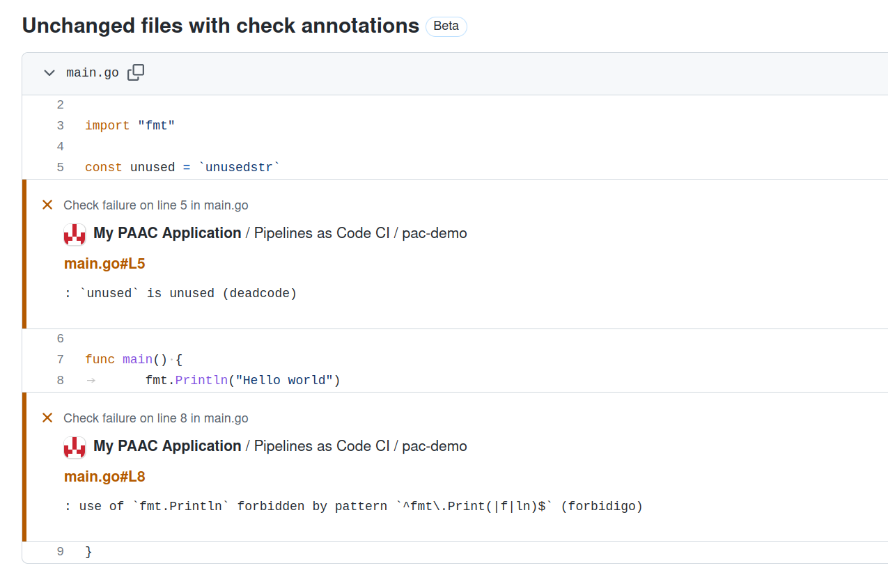Screen dimensions: 888x586
Task: Open the main.go#L5 link
Action: tap(104, 263)
